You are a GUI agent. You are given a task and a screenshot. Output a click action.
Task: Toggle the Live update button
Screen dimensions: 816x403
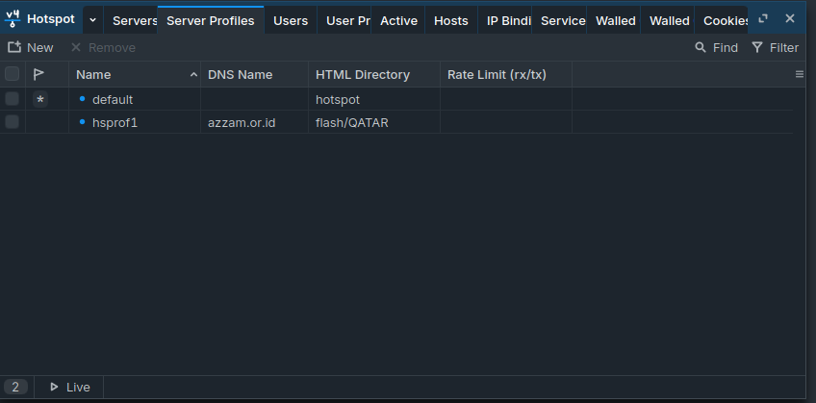coord(69,387)
